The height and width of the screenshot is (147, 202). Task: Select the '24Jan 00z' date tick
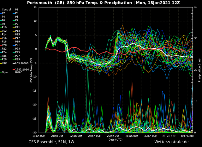pos(95,136)
